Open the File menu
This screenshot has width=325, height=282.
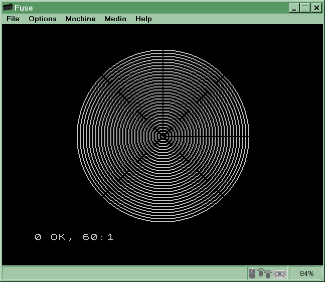tap(13, 19)
